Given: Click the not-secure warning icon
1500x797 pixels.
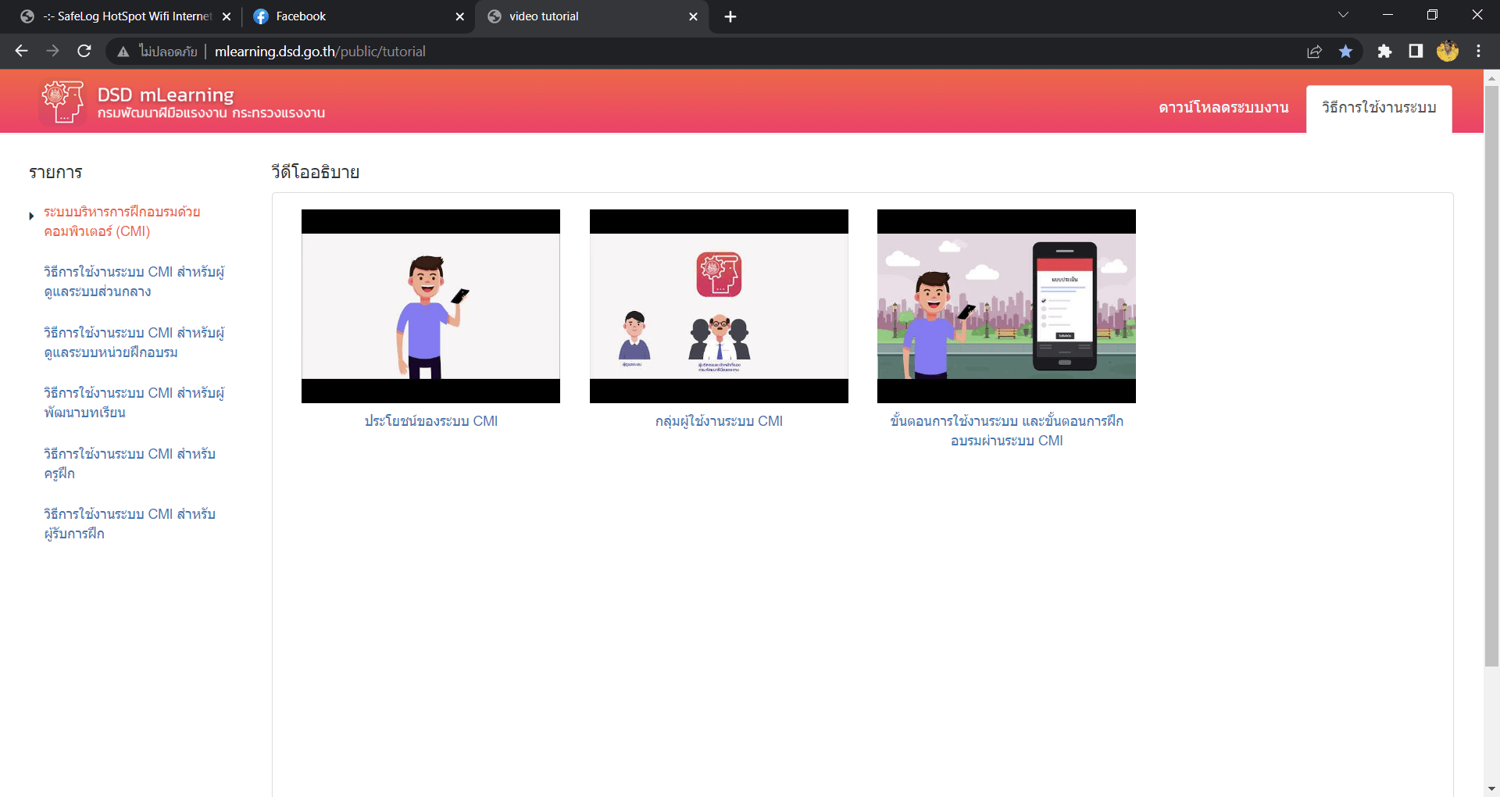Looking at the screenshot, I should coord(123,52).
